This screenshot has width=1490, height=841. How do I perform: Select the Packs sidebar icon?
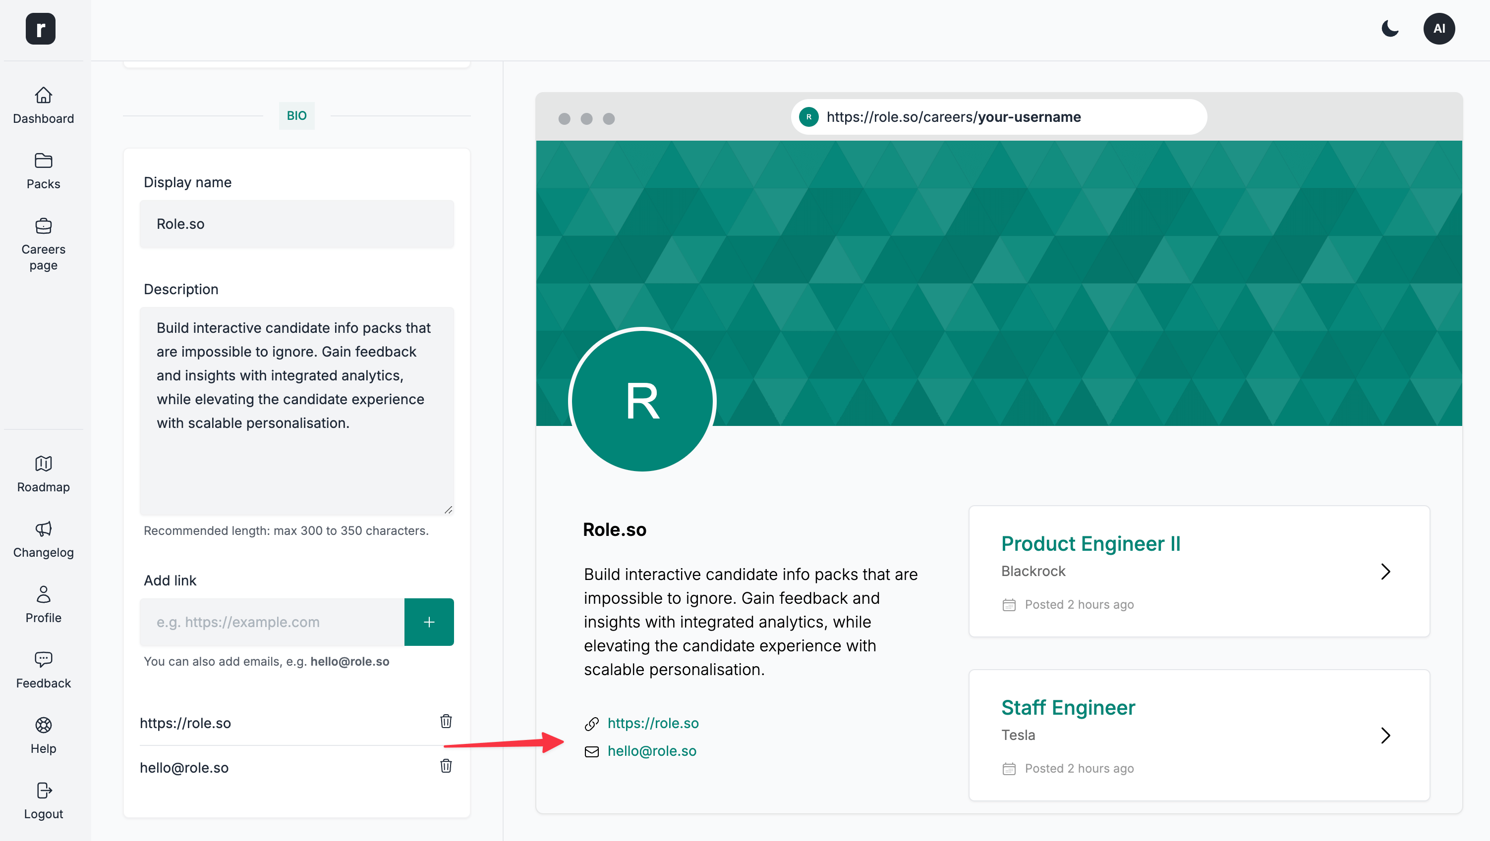click(44, 169)
